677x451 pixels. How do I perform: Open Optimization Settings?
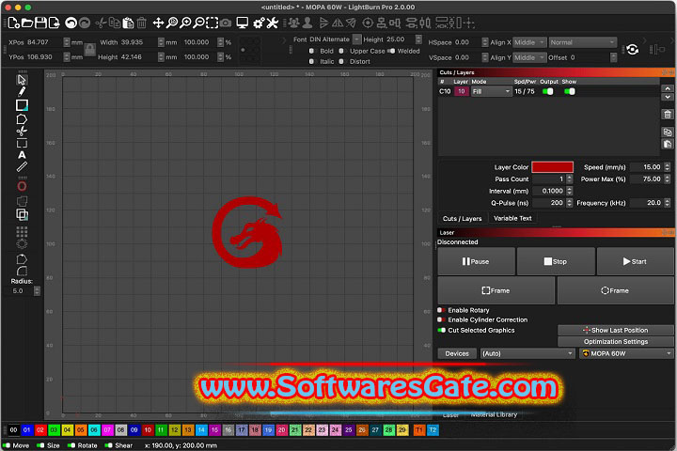tap(616, 341)
